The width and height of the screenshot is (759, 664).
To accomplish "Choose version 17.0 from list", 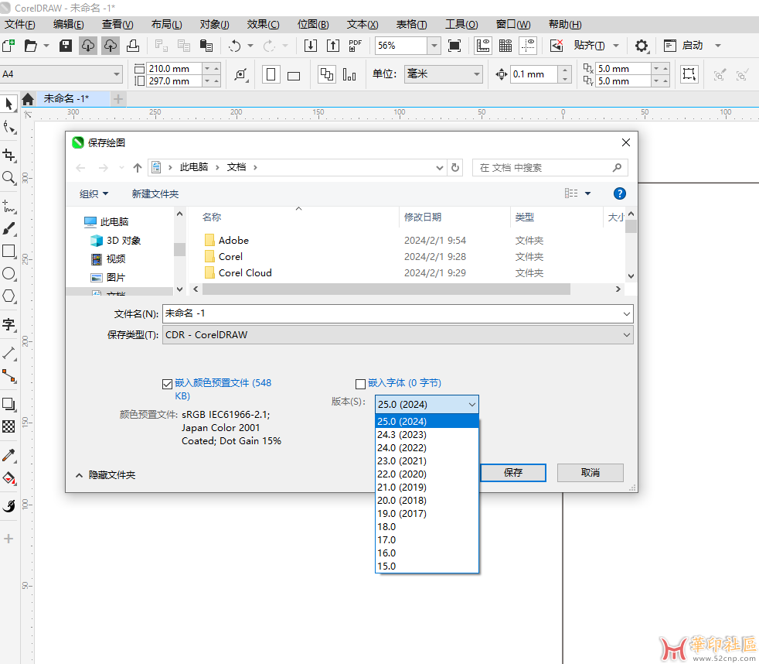I will point(427,540).
